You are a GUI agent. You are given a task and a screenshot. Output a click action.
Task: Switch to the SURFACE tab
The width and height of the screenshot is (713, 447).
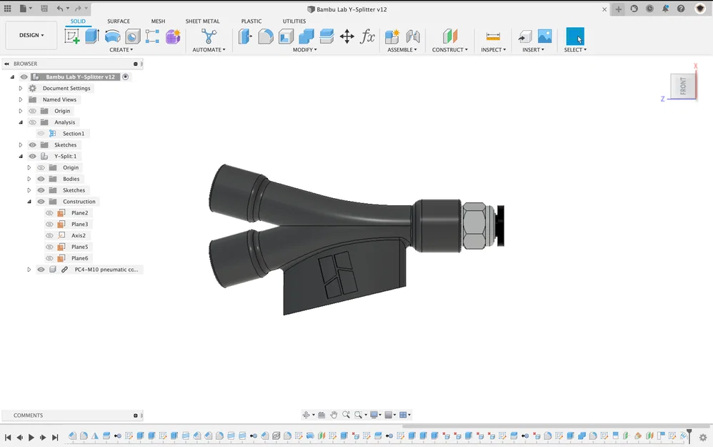pos(118,21)
